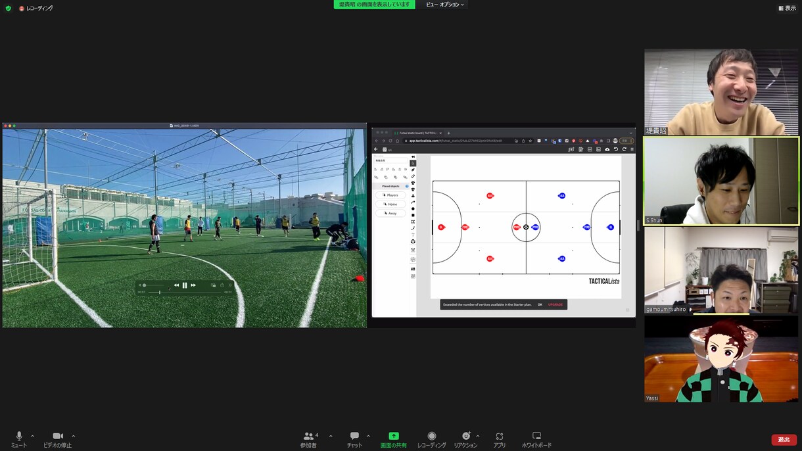Open the chat panel
This screenshot has height=451, width=802.
pos(354,439)
